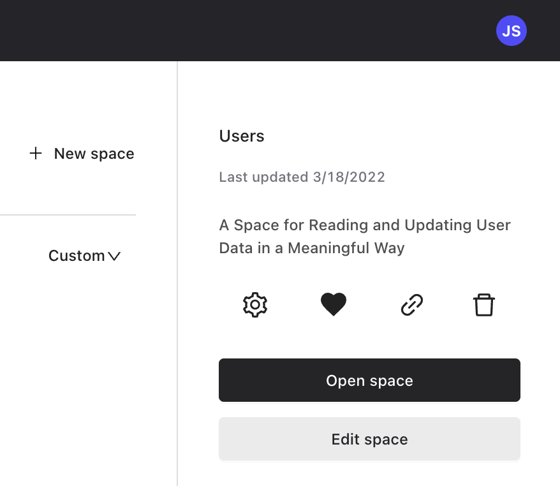The image size is (560, 486).
Task: Delete the Users space with trash icon
Action: point(484,305)
